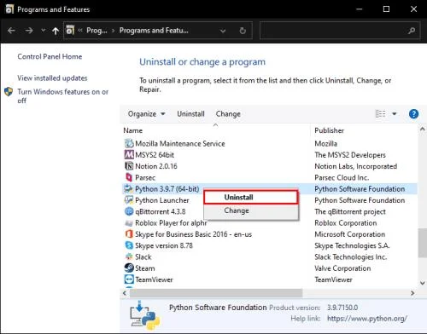The image size is (427, 334).
Task: Click the Python details pane icon
Action: pyautogui.click(x=144, y=315)
